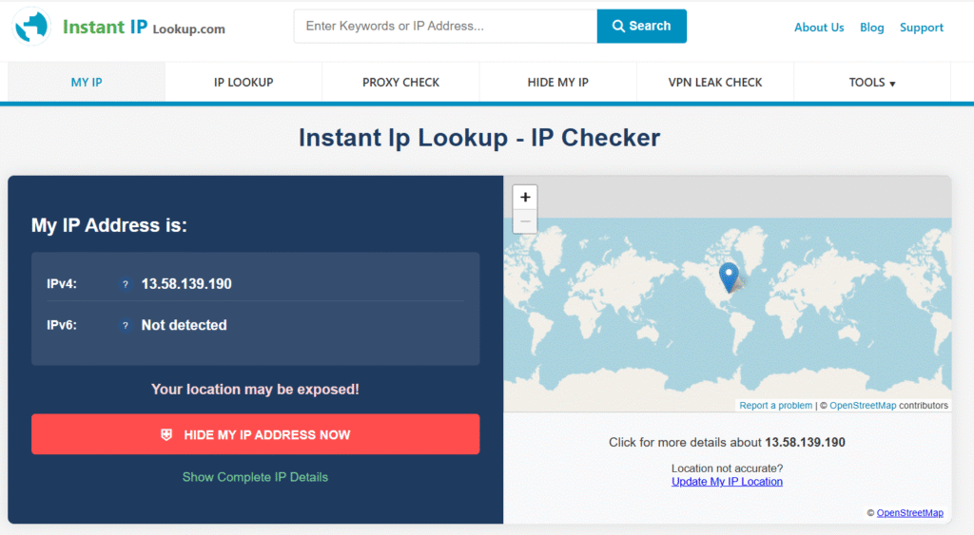The width and height of the screenshot is (974, 535).
Task: Zoom in the map with plus button
Action: [525, 198]
